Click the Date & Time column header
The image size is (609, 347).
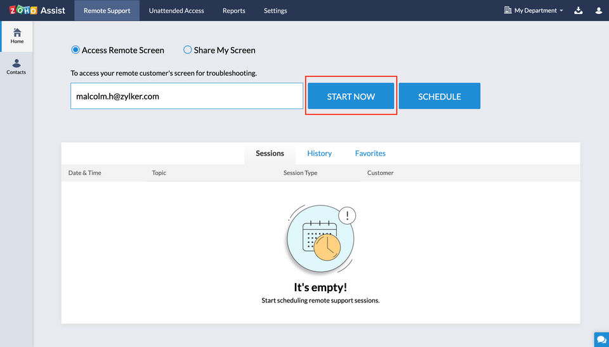pyautogui.click(x=84, y=173)
